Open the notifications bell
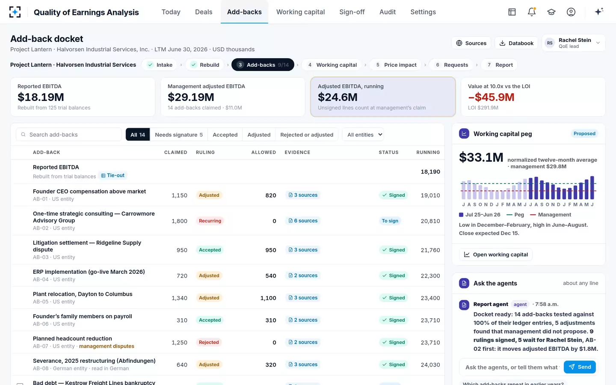 [x=532, y=12]
